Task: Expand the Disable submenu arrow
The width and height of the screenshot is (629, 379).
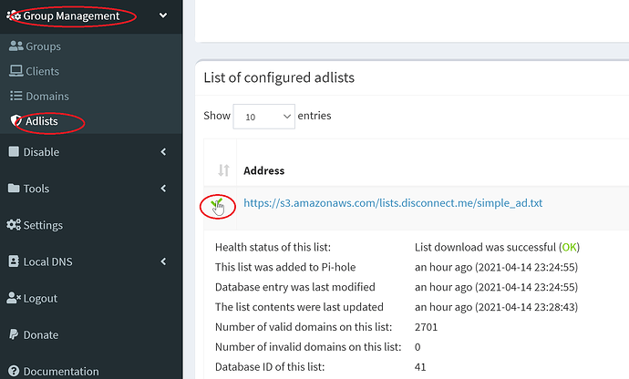Action: pos(162,152)
